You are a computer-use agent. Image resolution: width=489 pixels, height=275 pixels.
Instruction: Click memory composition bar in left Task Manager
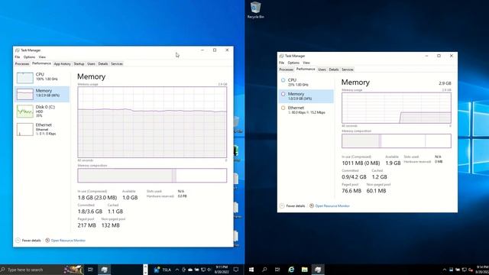tap(152, 176)
